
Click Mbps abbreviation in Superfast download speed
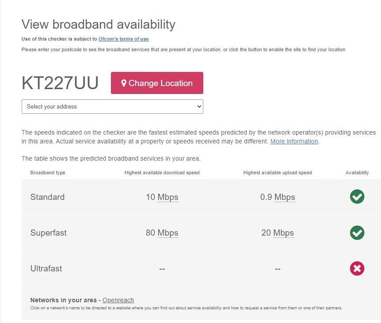[168, 233]
